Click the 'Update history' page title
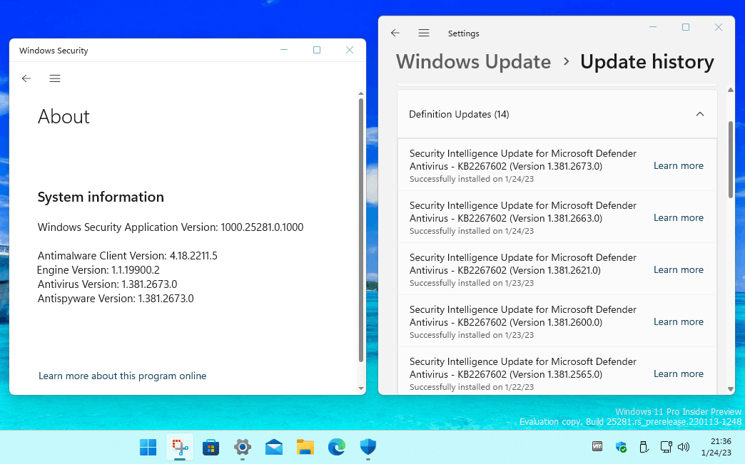745x464 pixels. pos(647,62)
